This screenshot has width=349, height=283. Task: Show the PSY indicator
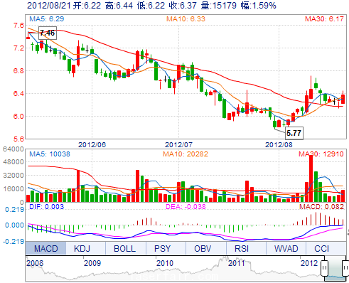tap(163, 248)
